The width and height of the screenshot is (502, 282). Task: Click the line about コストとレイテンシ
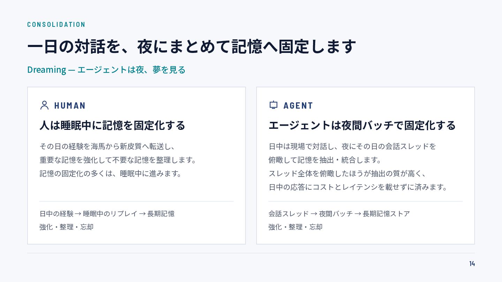click(358, 187)
